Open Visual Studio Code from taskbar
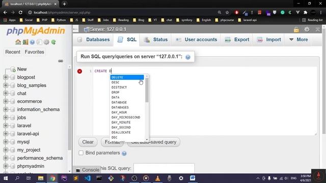Viewport: 326px width, 183px height. tap(88, 178)
